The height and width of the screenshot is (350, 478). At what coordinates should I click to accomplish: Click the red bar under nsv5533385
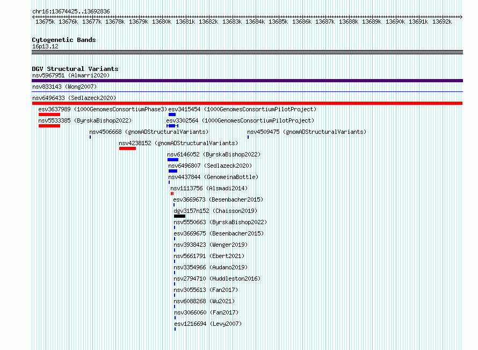pos(49,126)
